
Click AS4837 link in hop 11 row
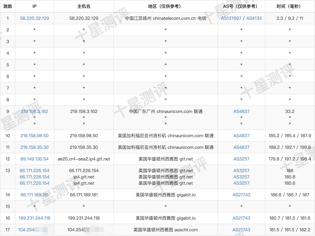pos(241,147)
